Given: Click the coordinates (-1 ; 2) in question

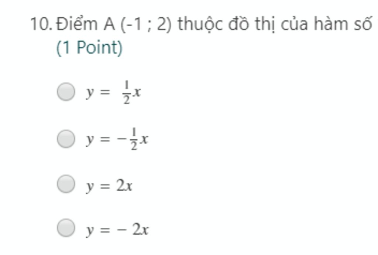Looking at the screenshot, I should tap(146, 24).
